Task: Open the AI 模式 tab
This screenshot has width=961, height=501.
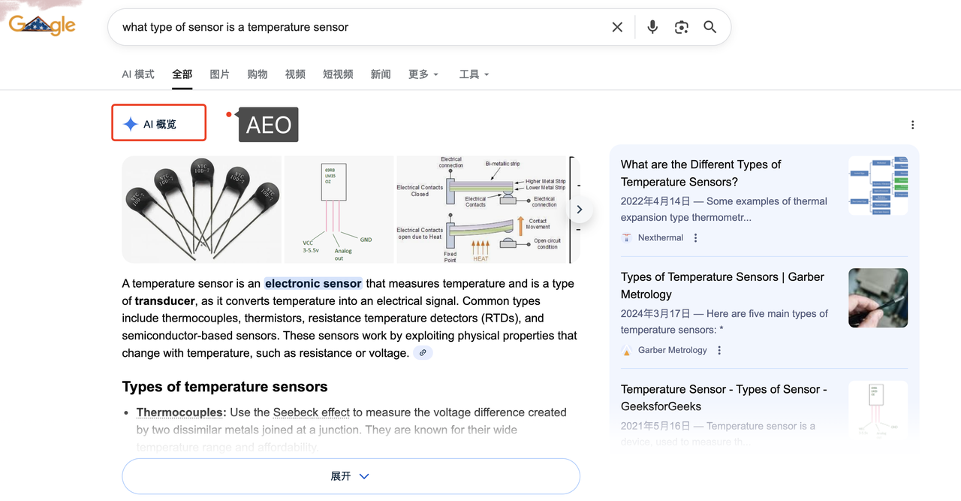Action: 138,74
